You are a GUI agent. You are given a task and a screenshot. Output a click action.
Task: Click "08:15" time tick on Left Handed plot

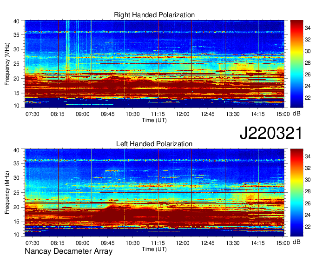(58, 243)
